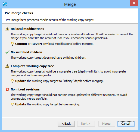
Task: Go back with the < Back button
Action: pos(66,124)
